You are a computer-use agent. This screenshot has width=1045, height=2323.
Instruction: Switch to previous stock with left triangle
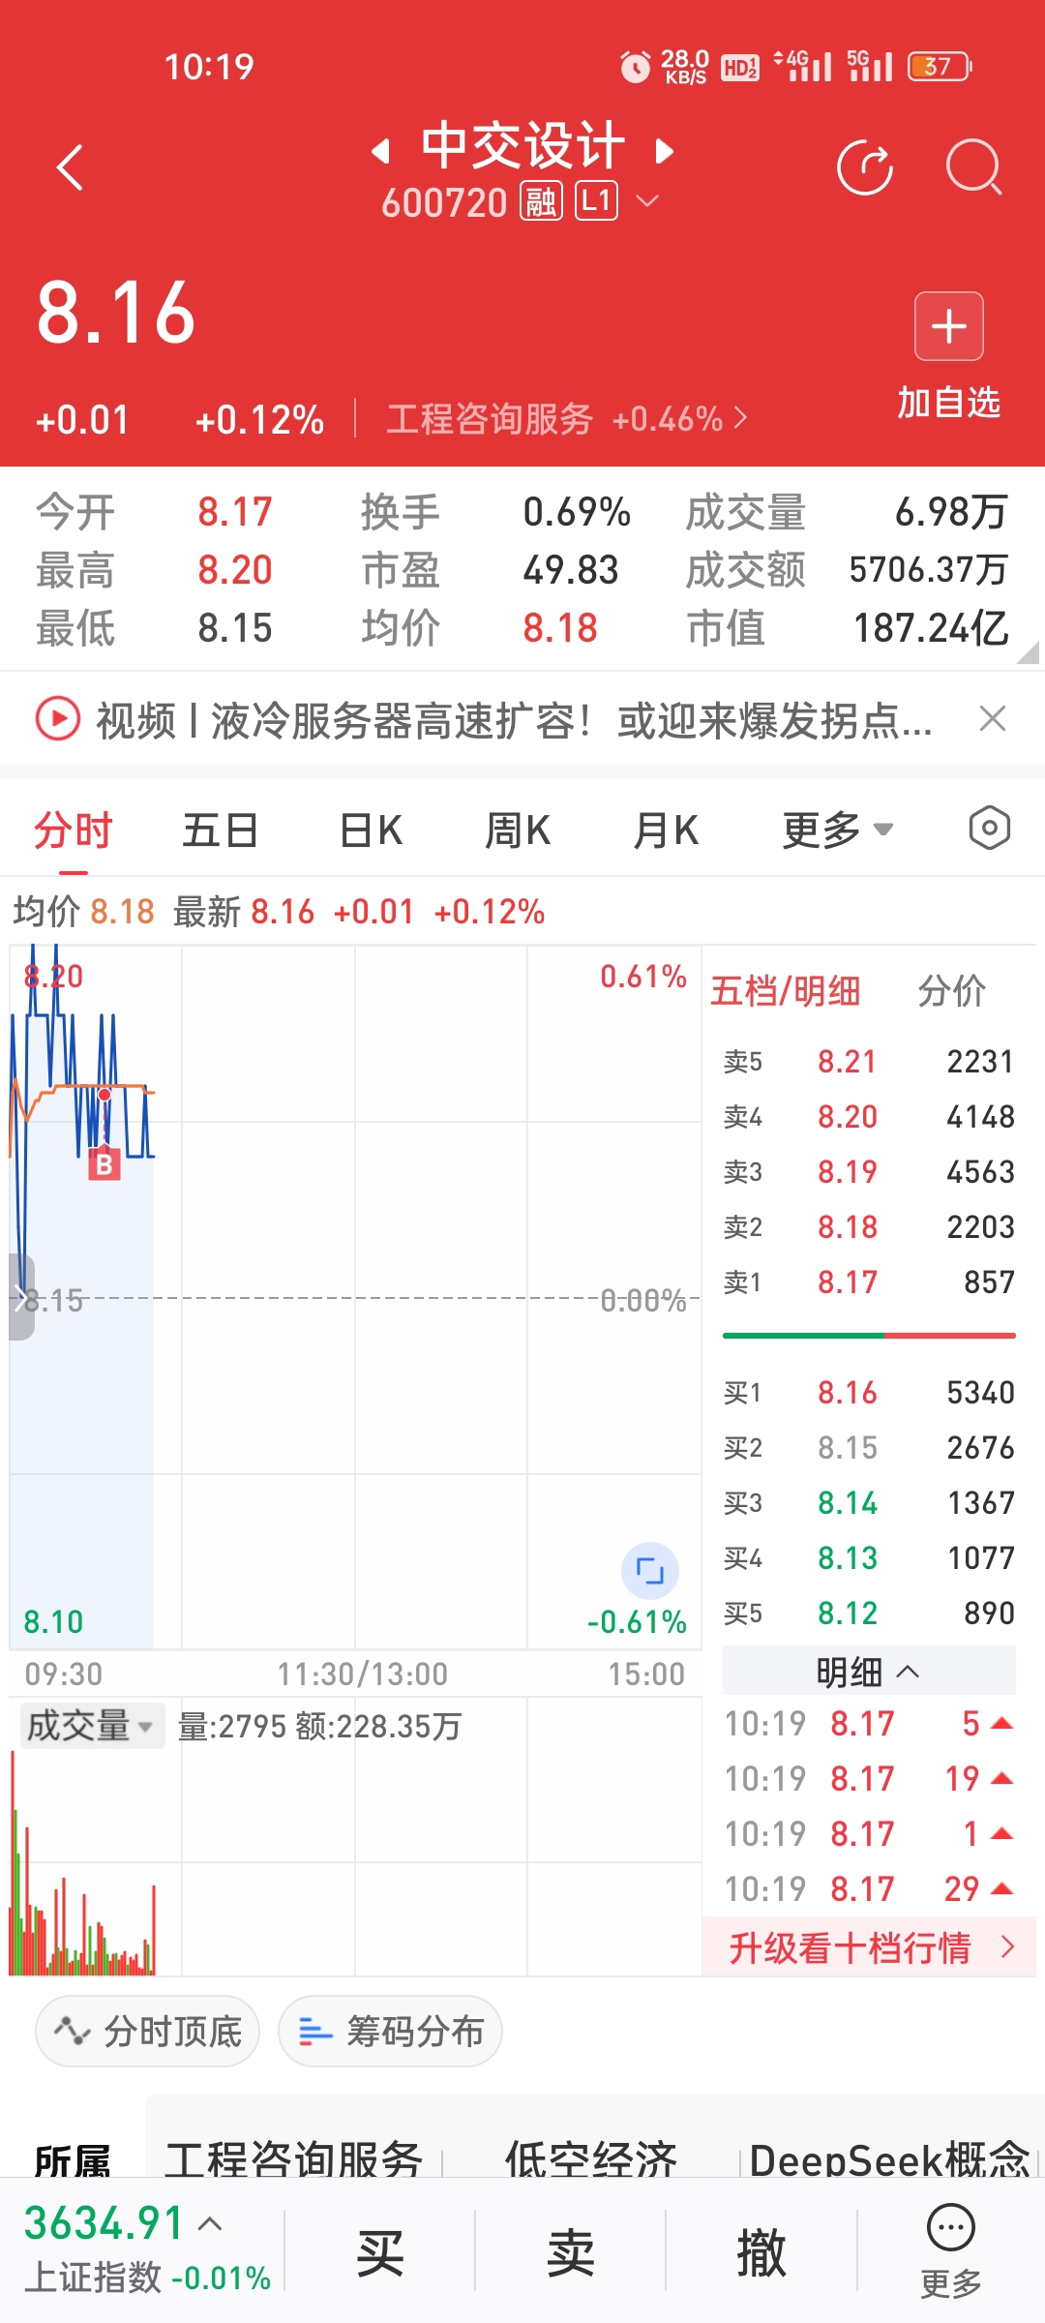click(381, 150)
